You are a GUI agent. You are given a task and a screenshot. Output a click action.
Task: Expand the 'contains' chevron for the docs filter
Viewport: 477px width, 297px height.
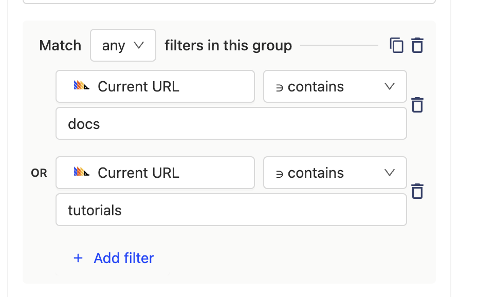tap(390, 86)
